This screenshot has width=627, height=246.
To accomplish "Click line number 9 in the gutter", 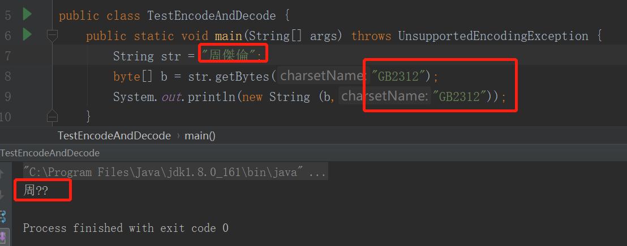I will pyautogui.click(x=7, y=96).
